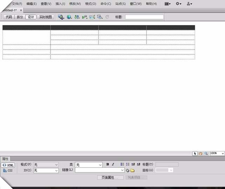The height and width of the screenshot is (189, 225).
Task: Open the 格式(O) menu
Action: tap(90, 4)
